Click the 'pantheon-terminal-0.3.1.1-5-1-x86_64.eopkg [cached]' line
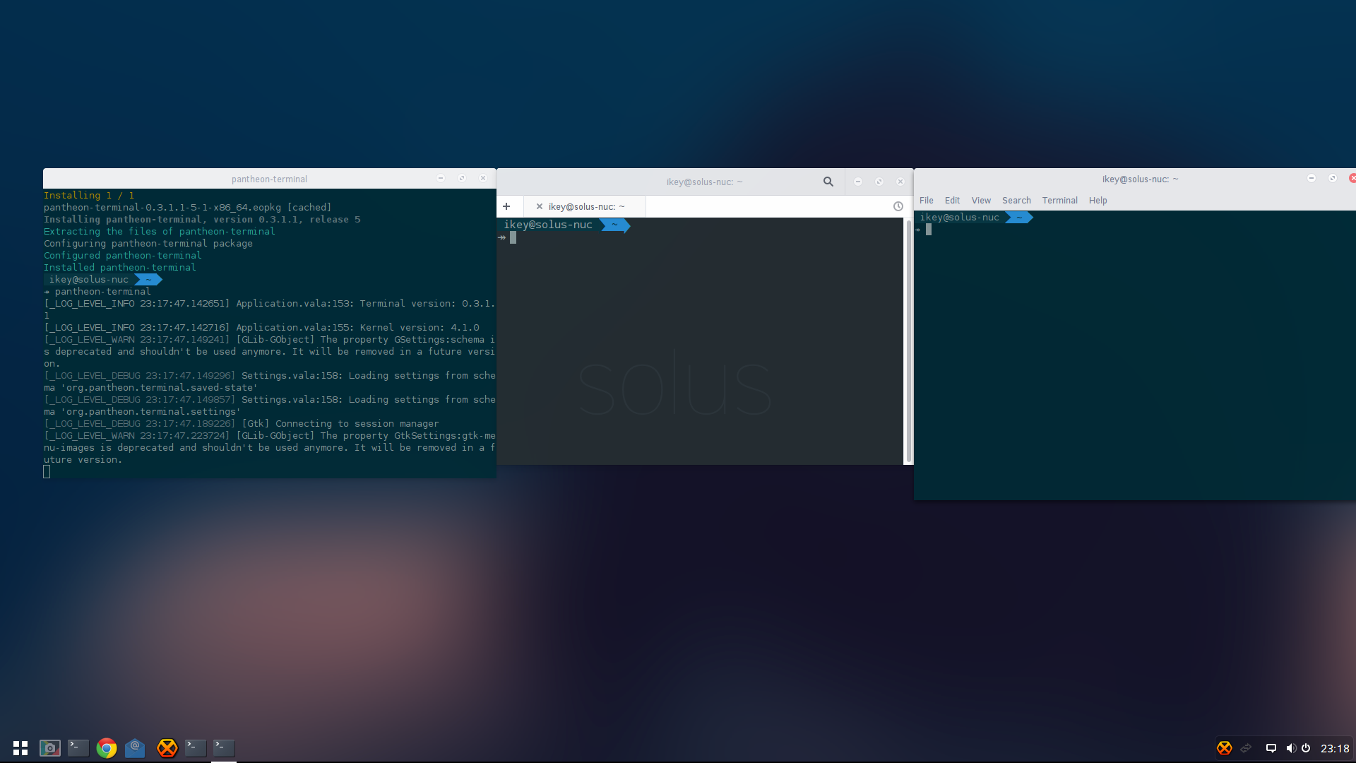Viewport: 1356px width, 763px height. click(188, 208)
